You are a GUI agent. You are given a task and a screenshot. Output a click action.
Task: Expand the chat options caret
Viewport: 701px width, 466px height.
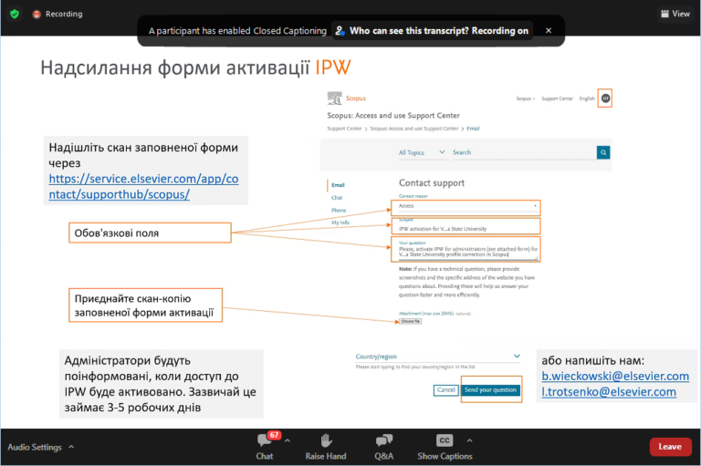(288, 440)
